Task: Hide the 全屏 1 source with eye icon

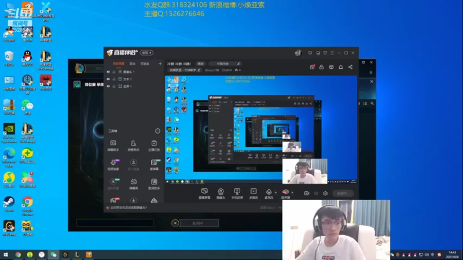Action: (x=108, y=86)
